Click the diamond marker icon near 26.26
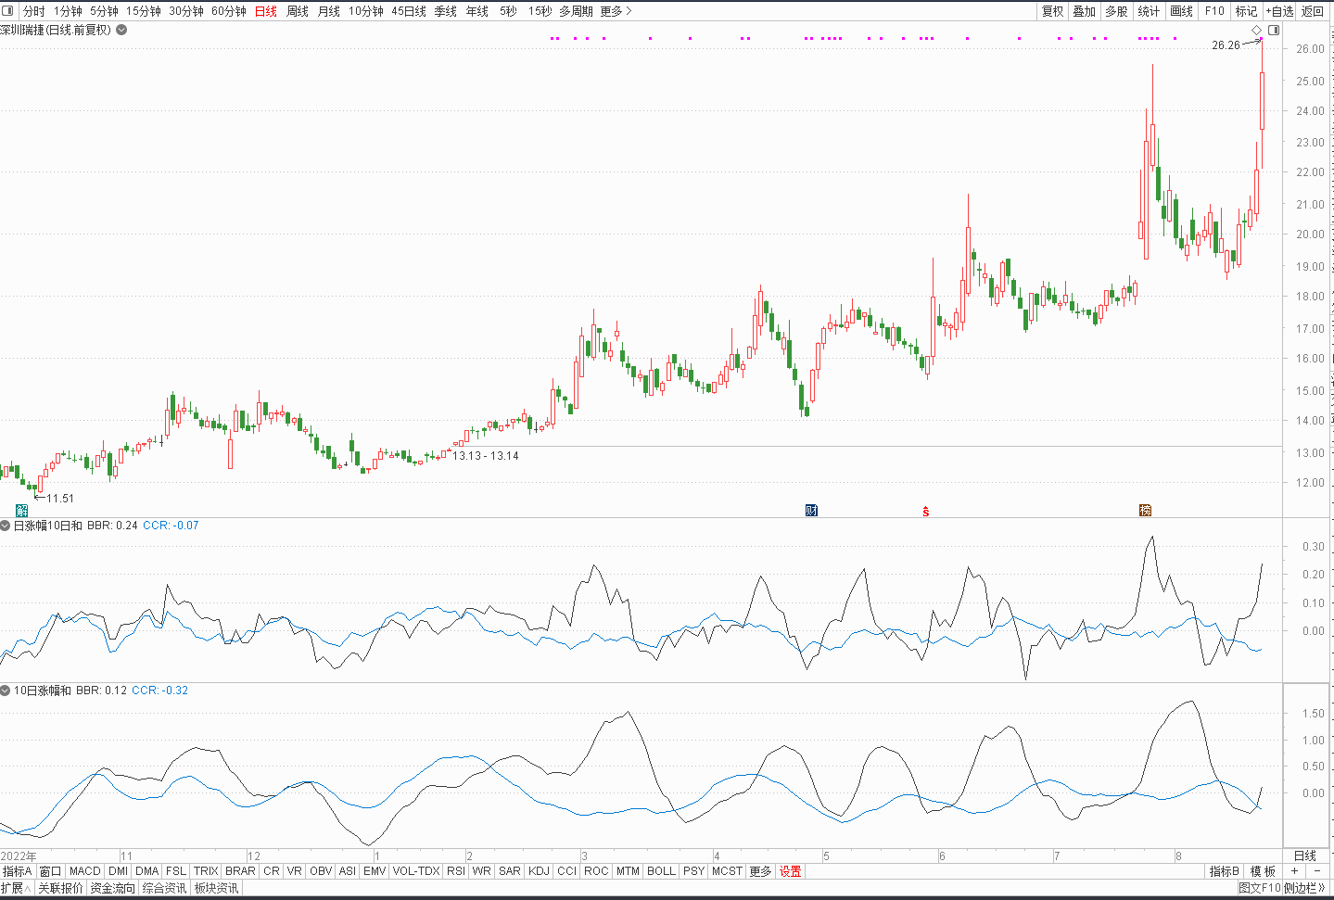The width and height of the screenshot is (1334, 900). (x=1257, y=31)
